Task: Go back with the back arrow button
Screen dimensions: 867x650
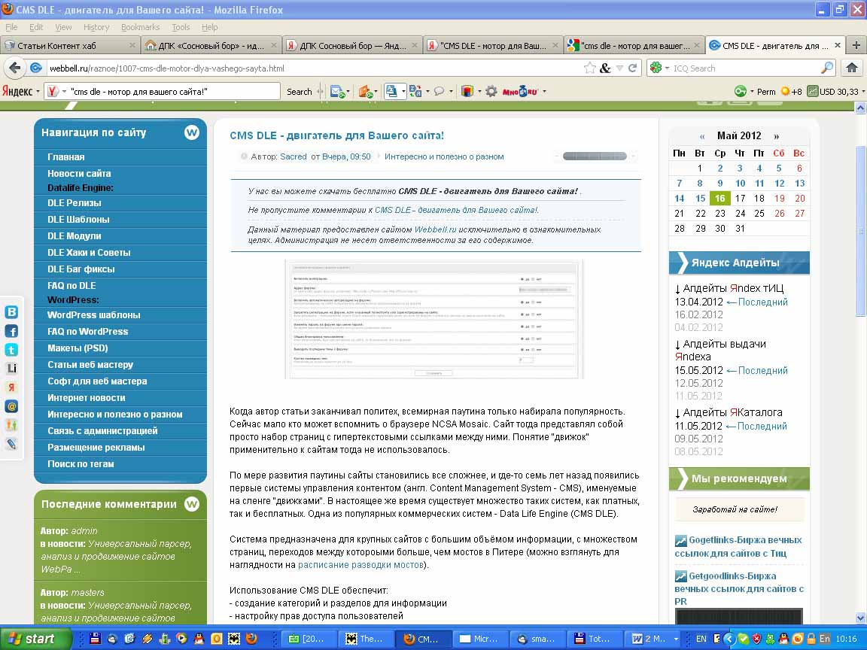Action: (x=15, y=68)
